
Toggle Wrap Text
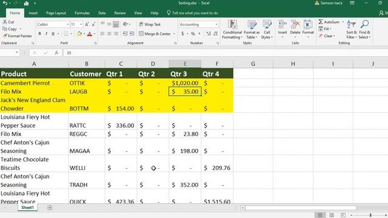tap(150, 24)
